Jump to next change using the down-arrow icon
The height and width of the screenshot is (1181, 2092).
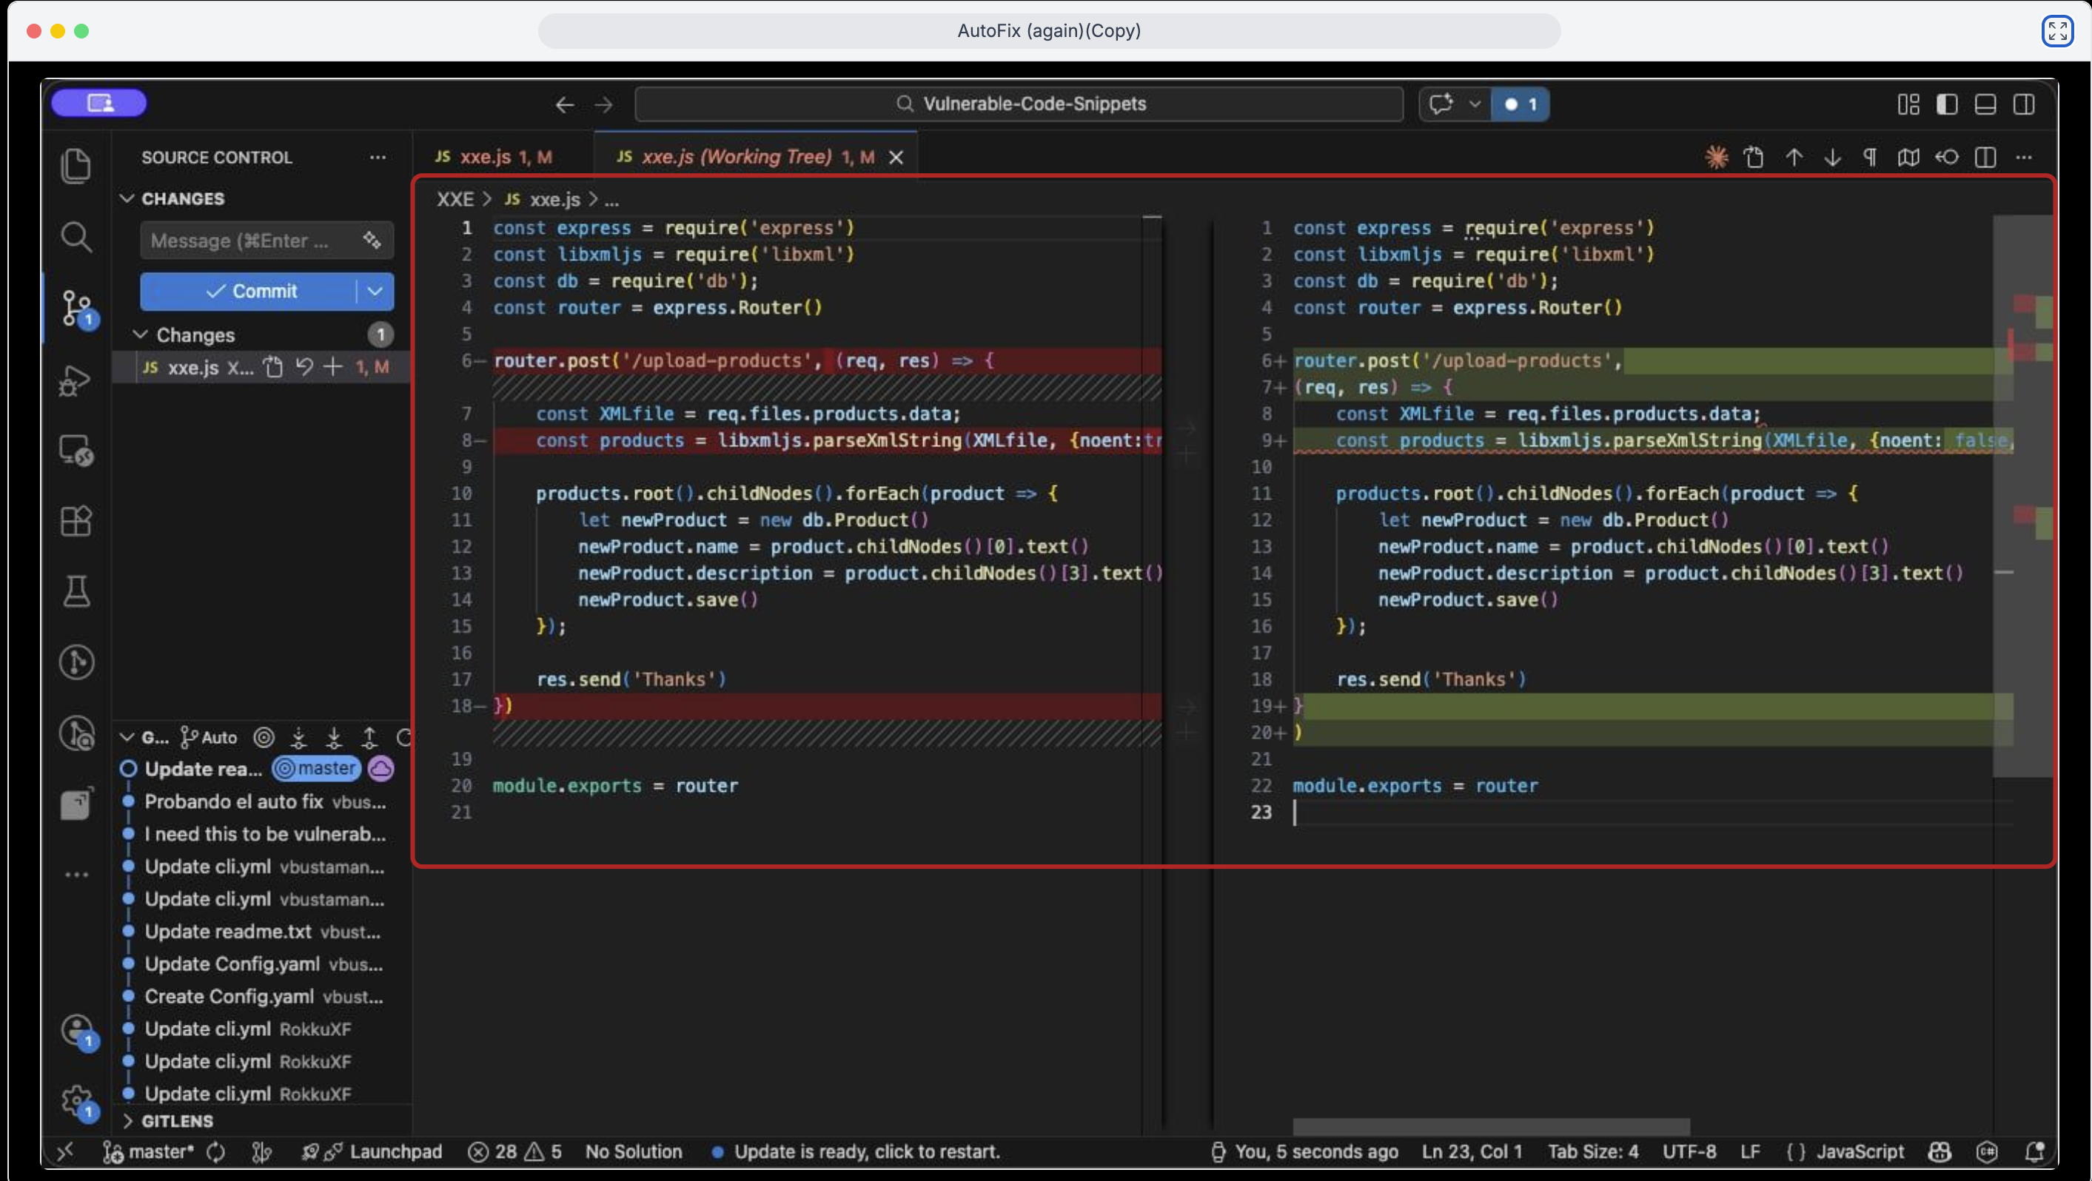1832,157
